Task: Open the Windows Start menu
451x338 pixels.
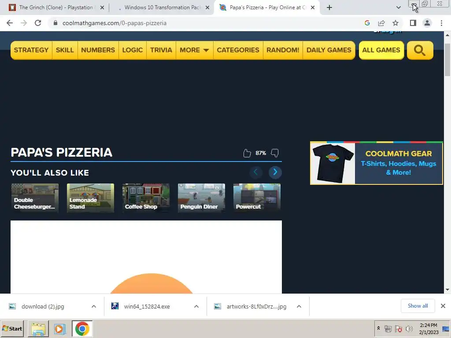Action: (x=12, y=328)
